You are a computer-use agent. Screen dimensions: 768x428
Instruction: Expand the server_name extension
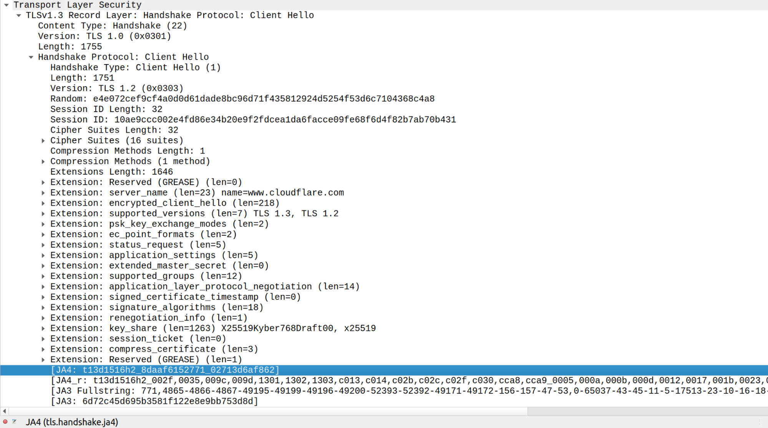[x=43, y=193]
